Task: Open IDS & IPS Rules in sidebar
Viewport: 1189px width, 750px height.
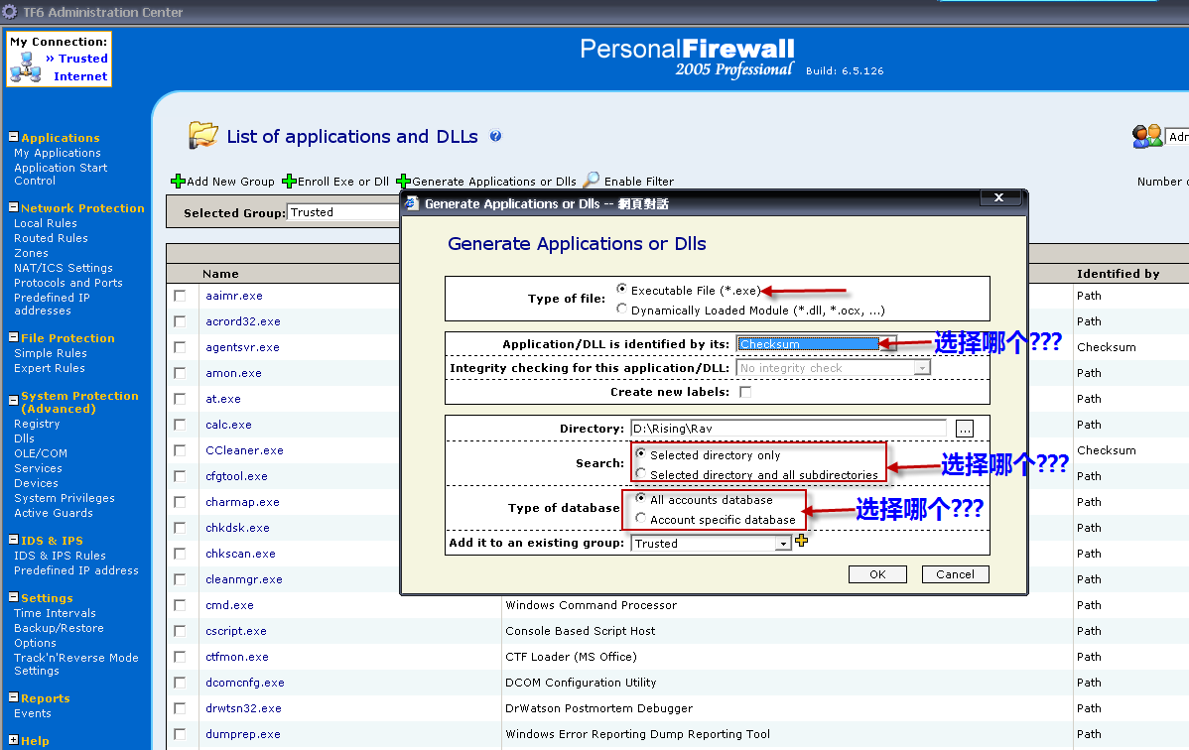Action: 60,556
